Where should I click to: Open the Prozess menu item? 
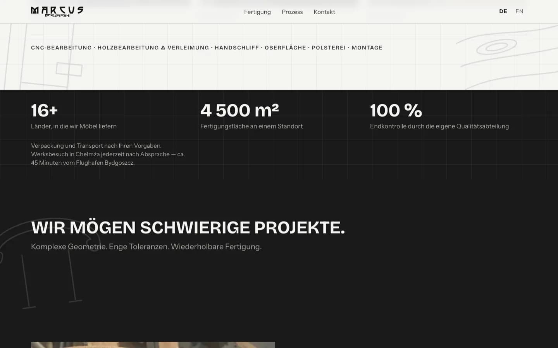(292, 12)
